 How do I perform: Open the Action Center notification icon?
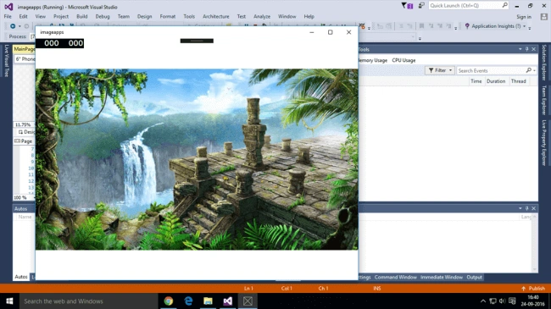pos(512,301)
